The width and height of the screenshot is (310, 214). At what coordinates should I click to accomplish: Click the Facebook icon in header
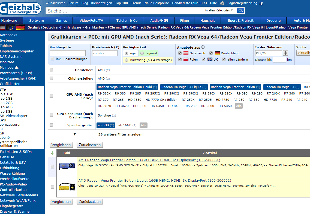tap(261, 4)
